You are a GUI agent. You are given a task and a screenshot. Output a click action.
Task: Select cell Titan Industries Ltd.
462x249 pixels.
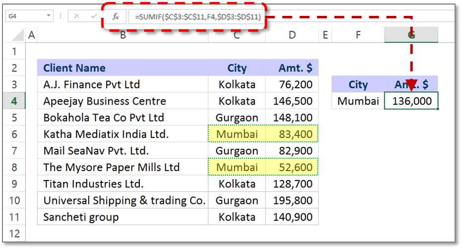[x=122, y=184]
